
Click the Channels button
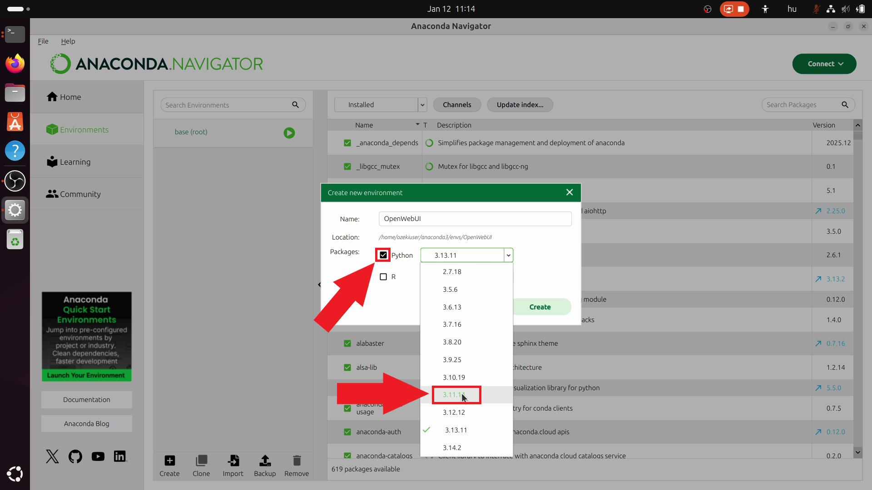(x=457, y=105)
